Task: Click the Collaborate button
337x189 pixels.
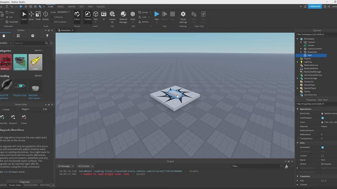Action: coord(315,6)
